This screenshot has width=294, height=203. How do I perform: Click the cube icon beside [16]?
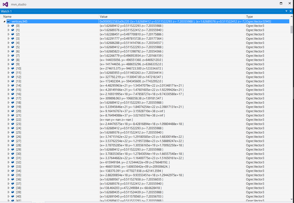[x=13, y=94]
